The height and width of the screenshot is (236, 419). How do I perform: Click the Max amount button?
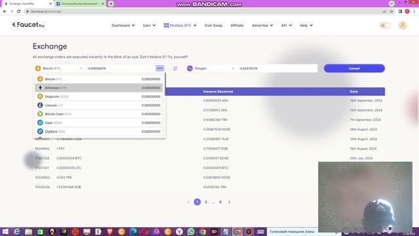tap(160, 68)
